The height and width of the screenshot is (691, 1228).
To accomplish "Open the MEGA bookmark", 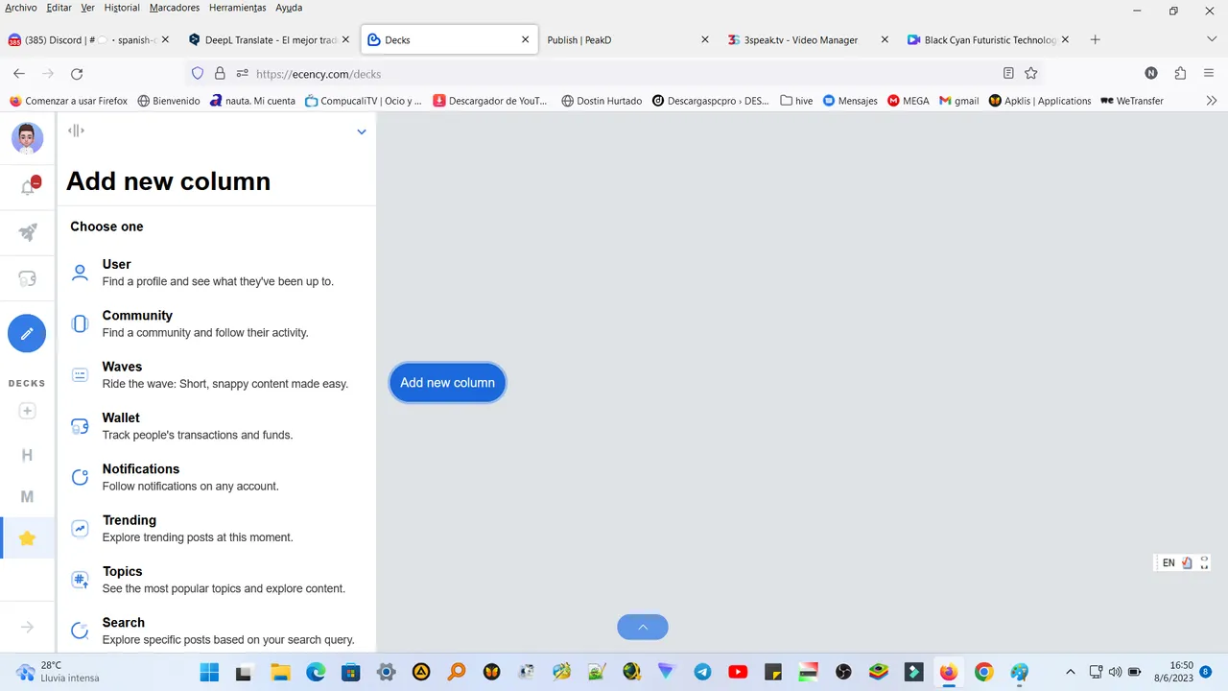I will pos(909,101).
